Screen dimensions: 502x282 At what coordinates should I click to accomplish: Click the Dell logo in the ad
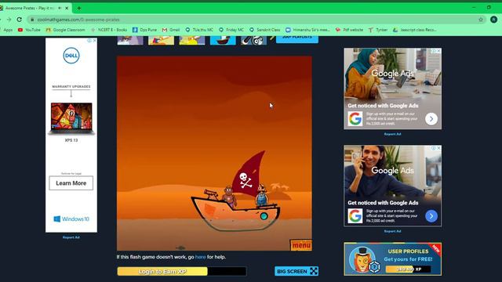point(71,56)
